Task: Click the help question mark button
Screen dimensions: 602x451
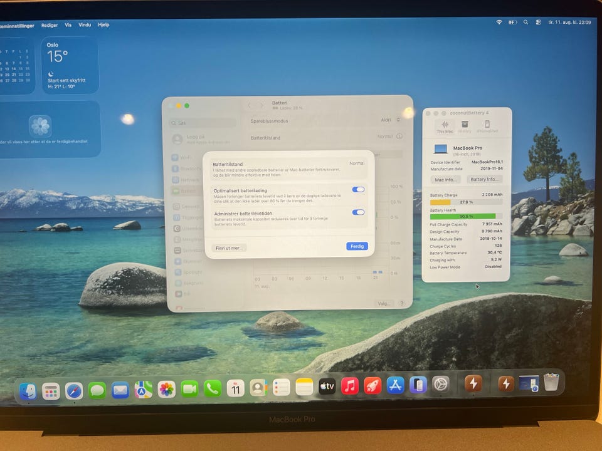Action: [x=402, y=303]
